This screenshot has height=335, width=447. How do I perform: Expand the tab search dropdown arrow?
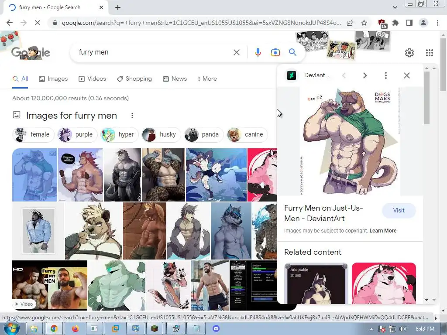click(395, 7)
